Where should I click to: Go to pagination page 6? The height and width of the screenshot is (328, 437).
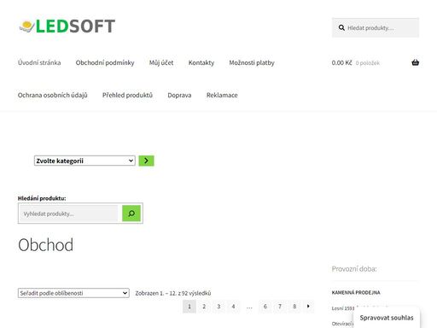pyautogui.click(x=265, y=307)
